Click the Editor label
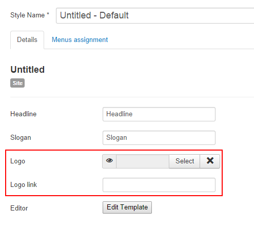The image size is (254, 231). [x=19, y=208]
